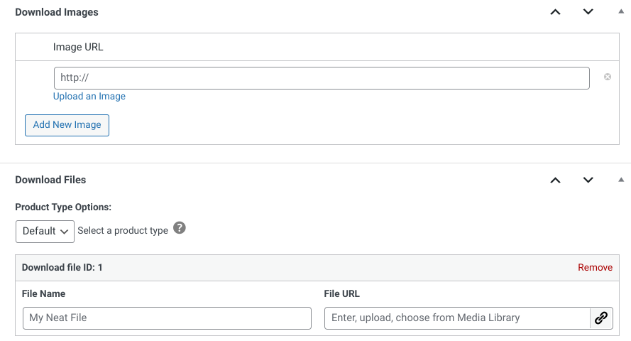Click the Download Images heading
Viewport: 631px width, 341px height.
point(57,12)
